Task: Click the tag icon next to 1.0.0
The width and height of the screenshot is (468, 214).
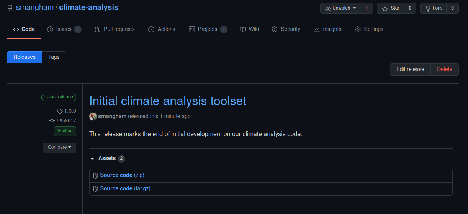Action: (x=59, y=111)
